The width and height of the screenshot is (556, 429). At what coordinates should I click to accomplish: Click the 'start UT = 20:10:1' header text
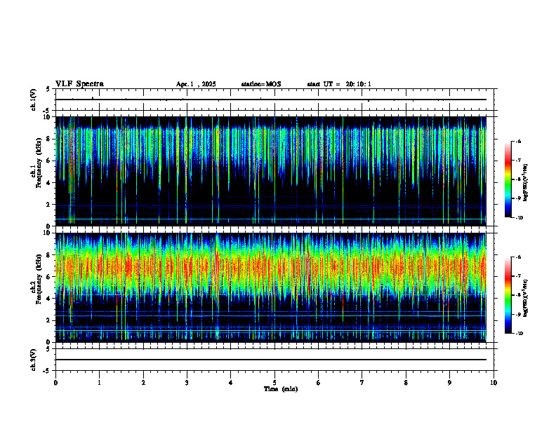click(x=339, y=84)
